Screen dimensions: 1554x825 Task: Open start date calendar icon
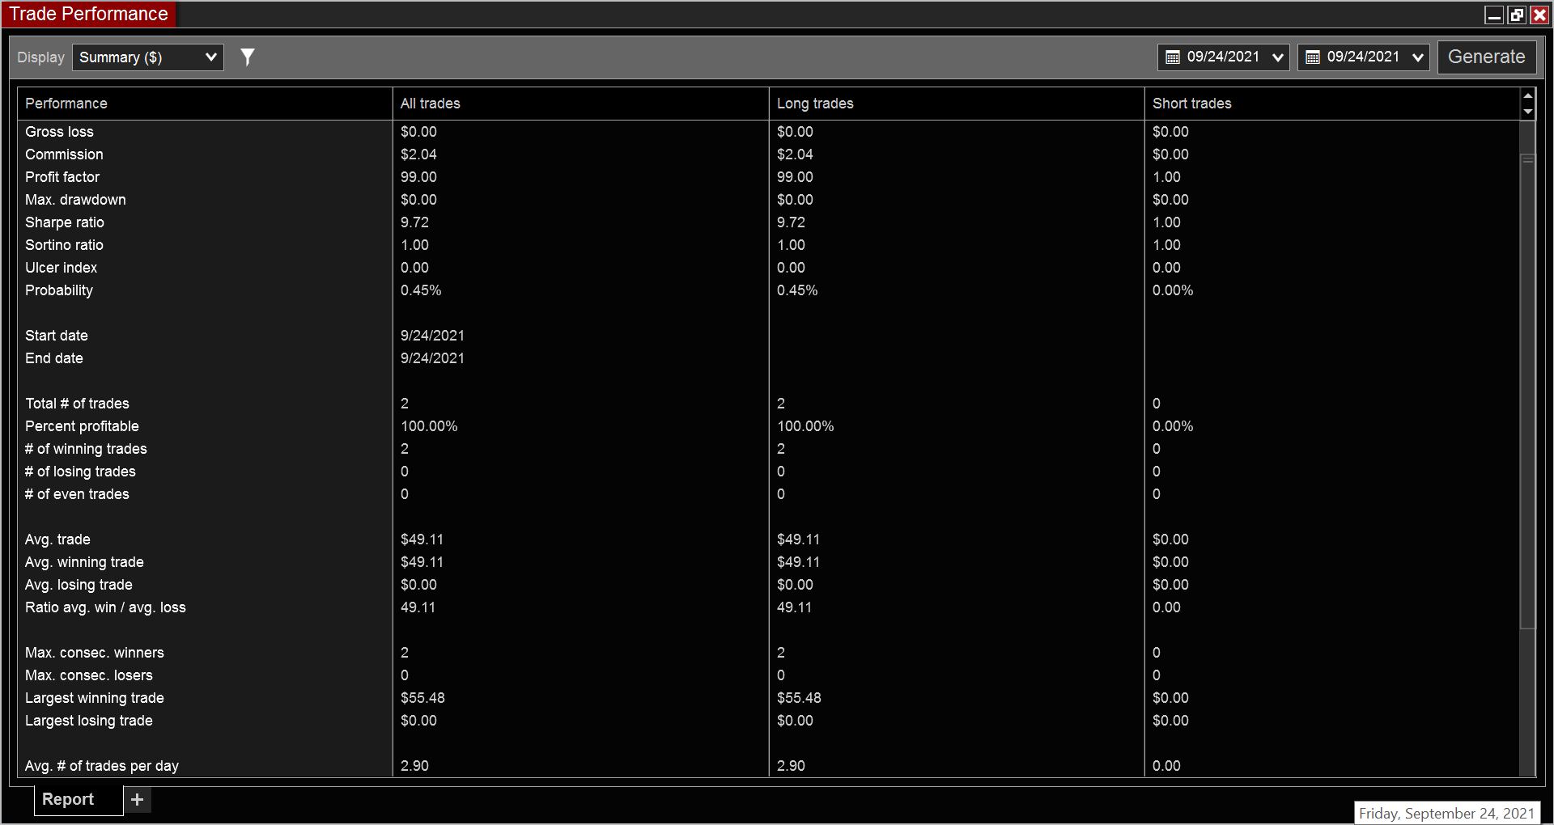pyautogui.click(x=1173, y=57)
